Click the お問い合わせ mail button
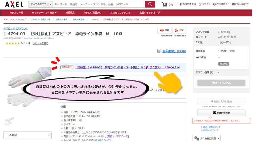The image size is (253, 145). point(221,113)
